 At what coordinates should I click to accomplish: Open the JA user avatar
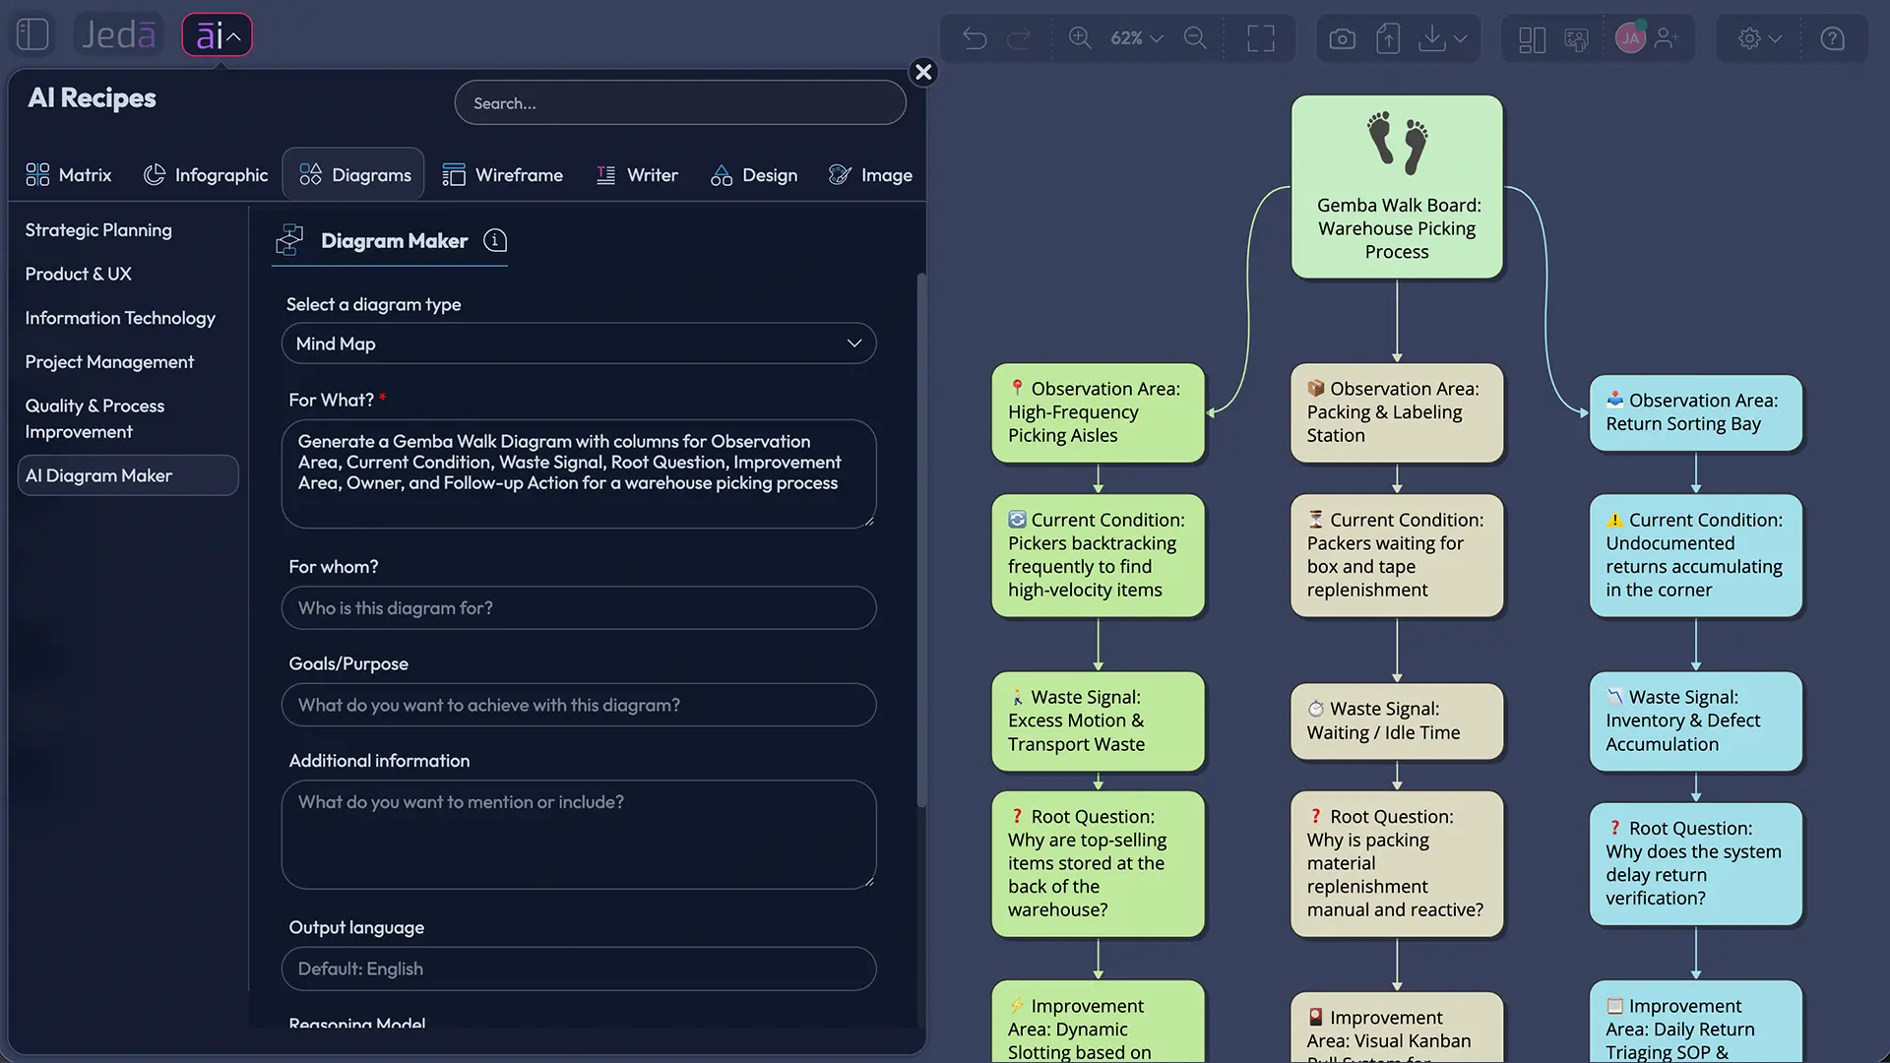[1630, 38]
